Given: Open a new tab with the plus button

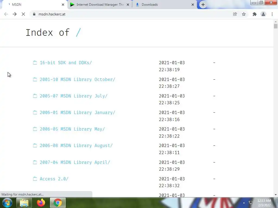Looking at the screenshot, I should tap(203, 5).
